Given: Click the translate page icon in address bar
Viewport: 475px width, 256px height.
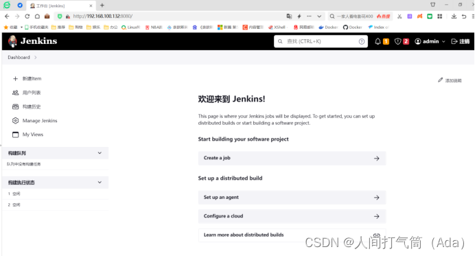Looking at the screenshot, I should [x=289, y=16].
